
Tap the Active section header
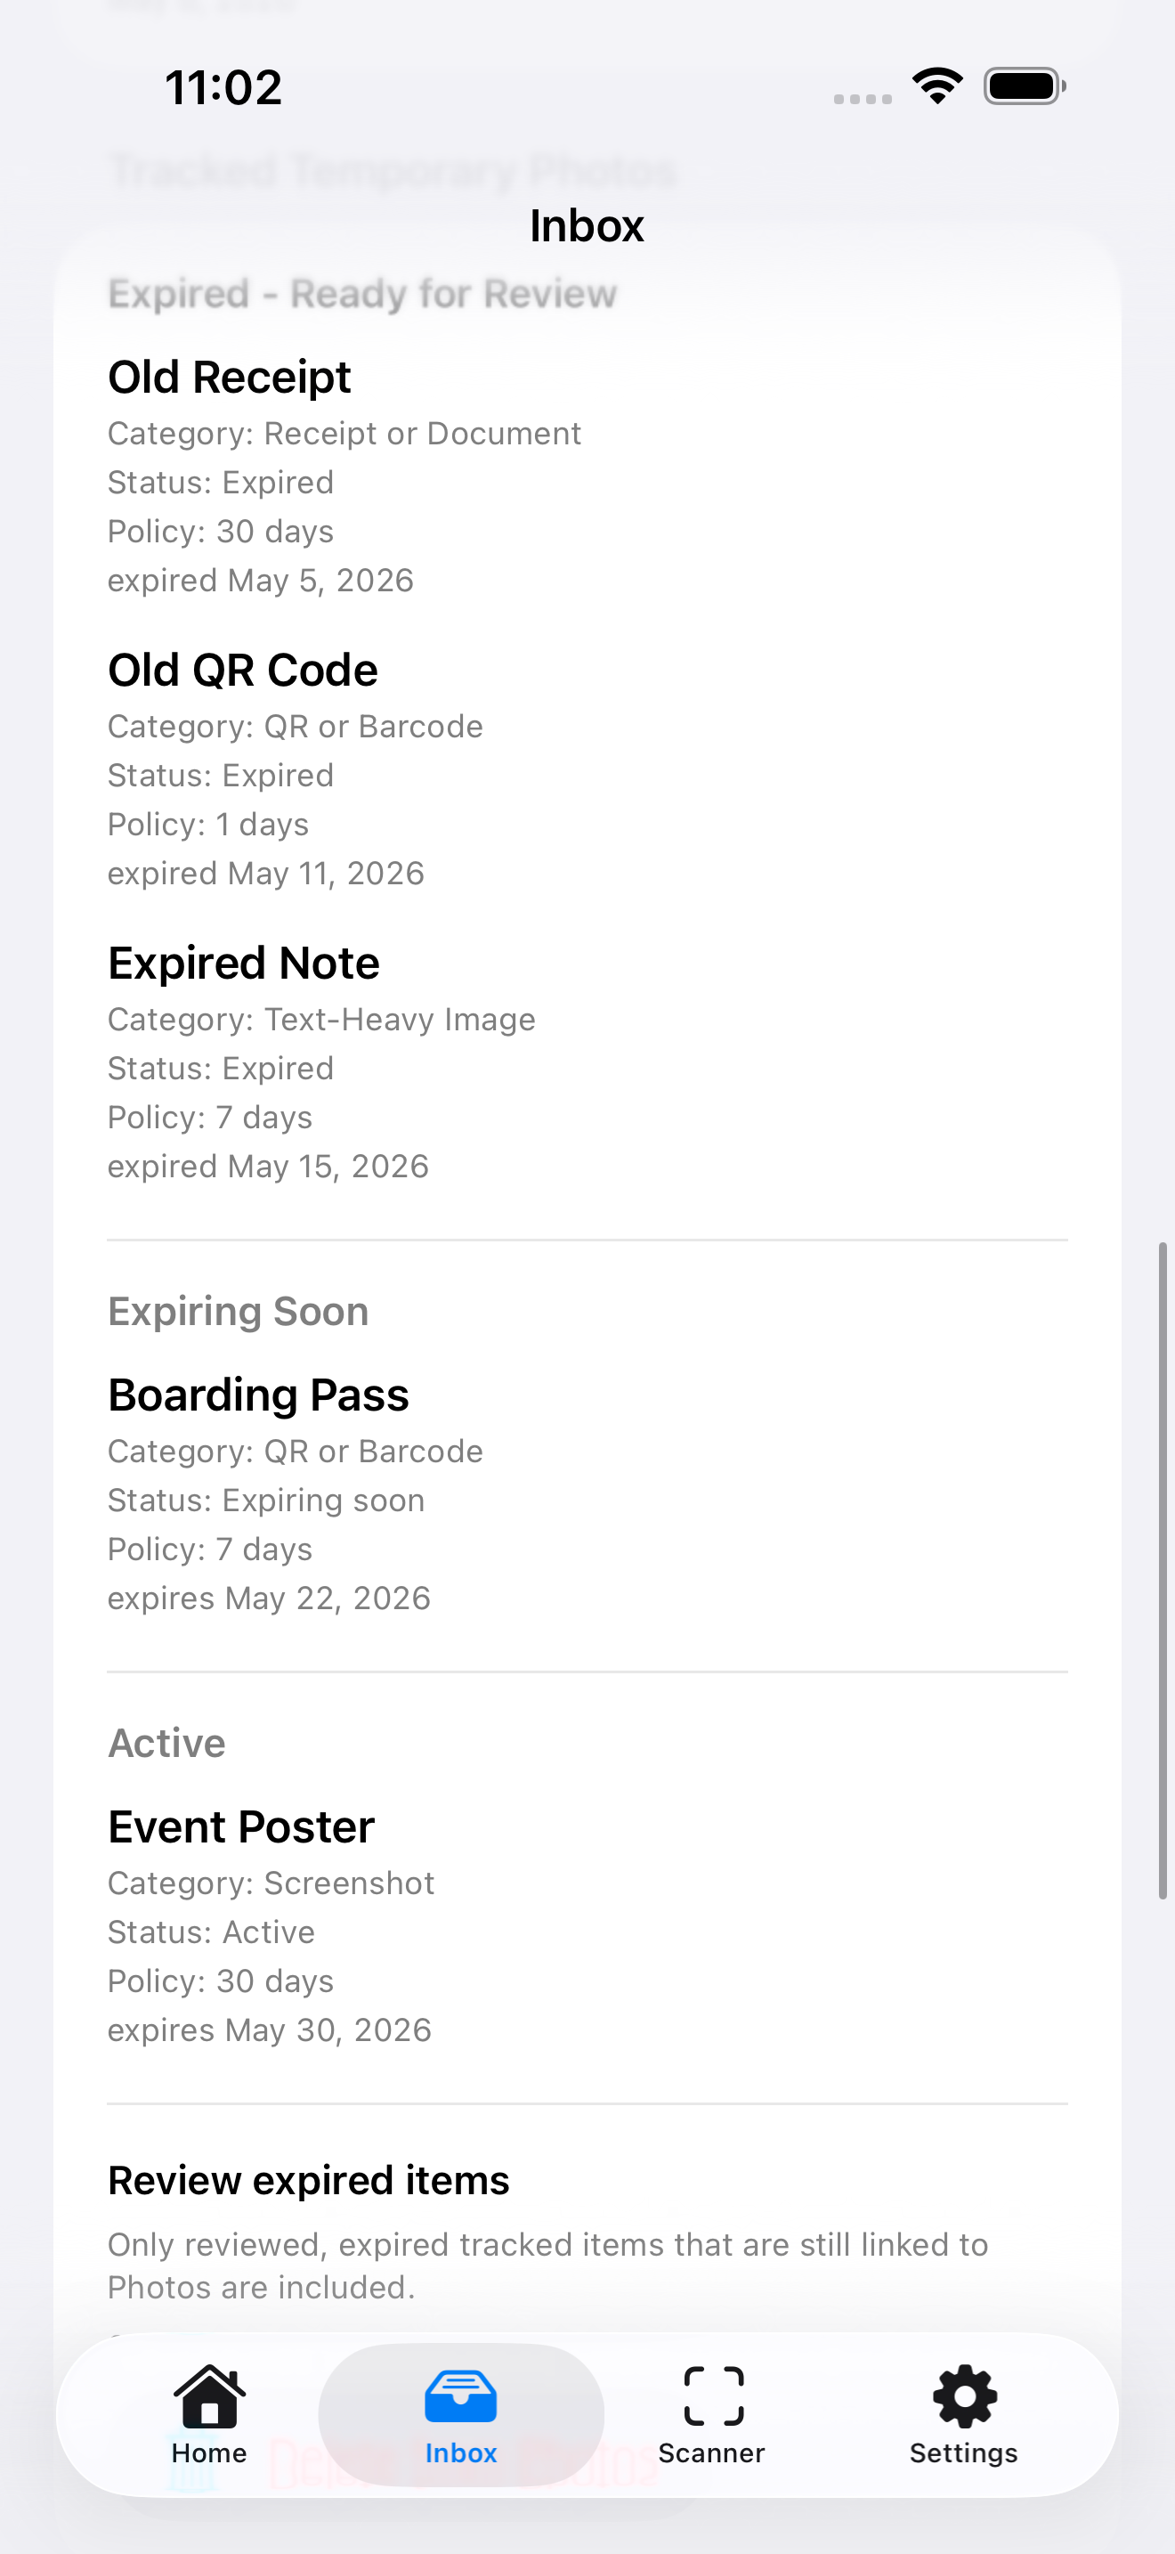(x=166, y=1743)
